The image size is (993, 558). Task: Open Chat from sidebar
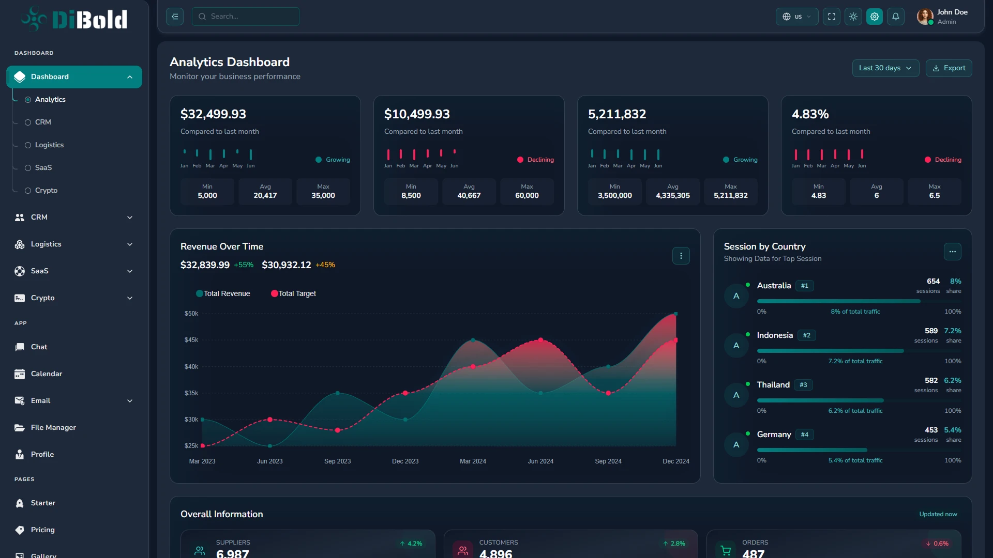[x=74, y=347]
